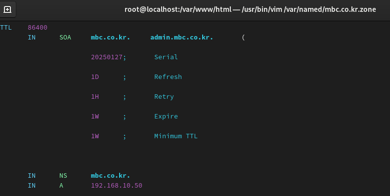Click the IN keyword on the NS line
This screenshot has height=196, width=390.
(x=32, y=176)
